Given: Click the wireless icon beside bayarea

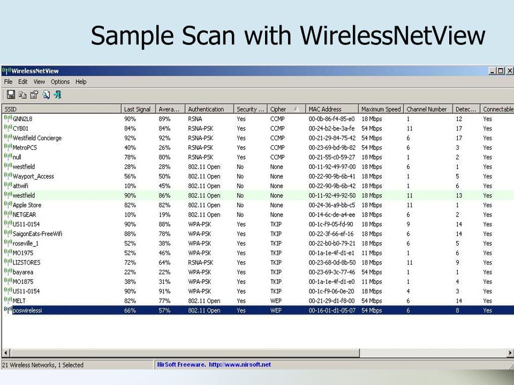Looking at the screenshot, I should (8, 272).
